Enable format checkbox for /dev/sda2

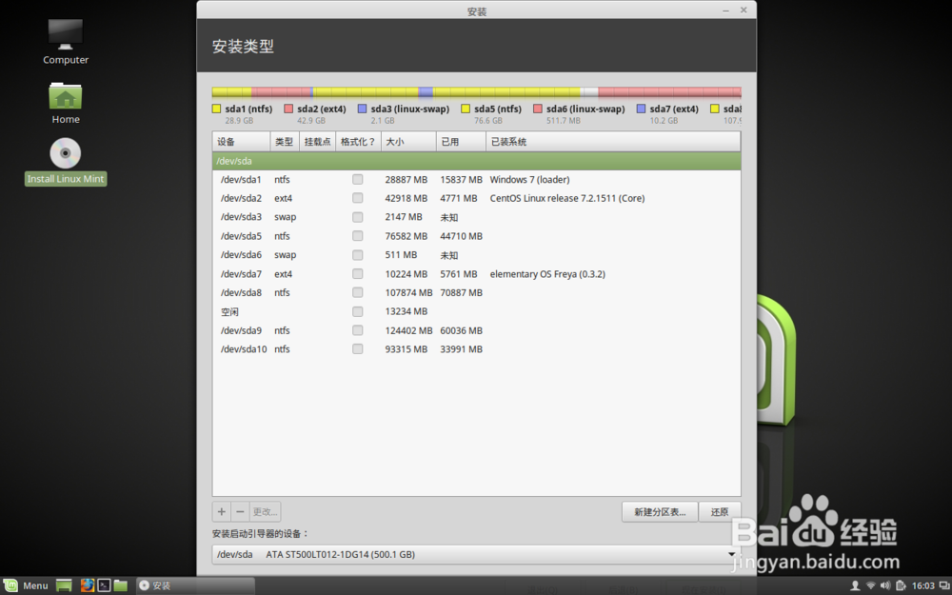(357, 198)
